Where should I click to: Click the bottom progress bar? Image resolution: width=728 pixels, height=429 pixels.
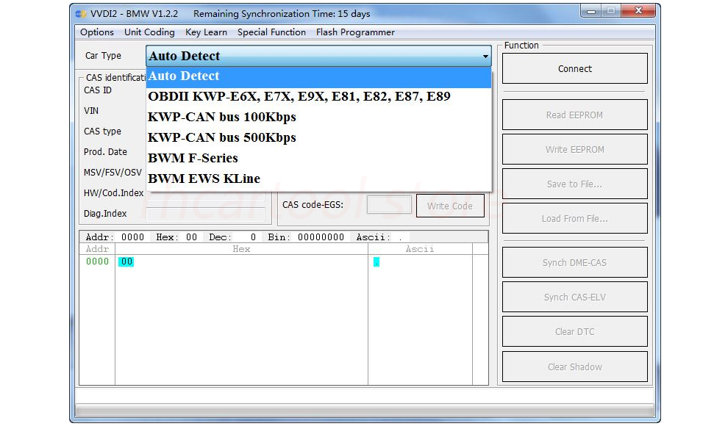365,410
